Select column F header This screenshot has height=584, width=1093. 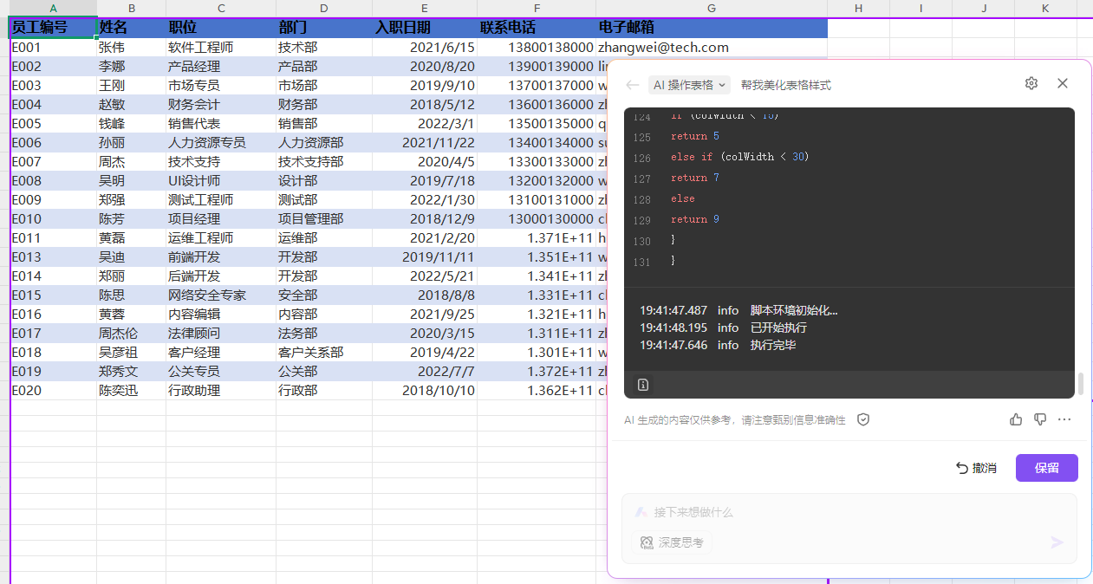click(537, 8)
